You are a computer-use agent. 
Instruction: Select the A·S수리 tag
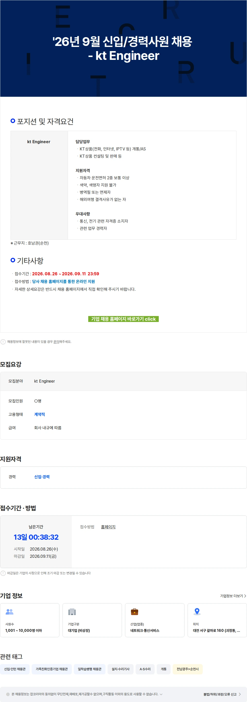point(145,669)
